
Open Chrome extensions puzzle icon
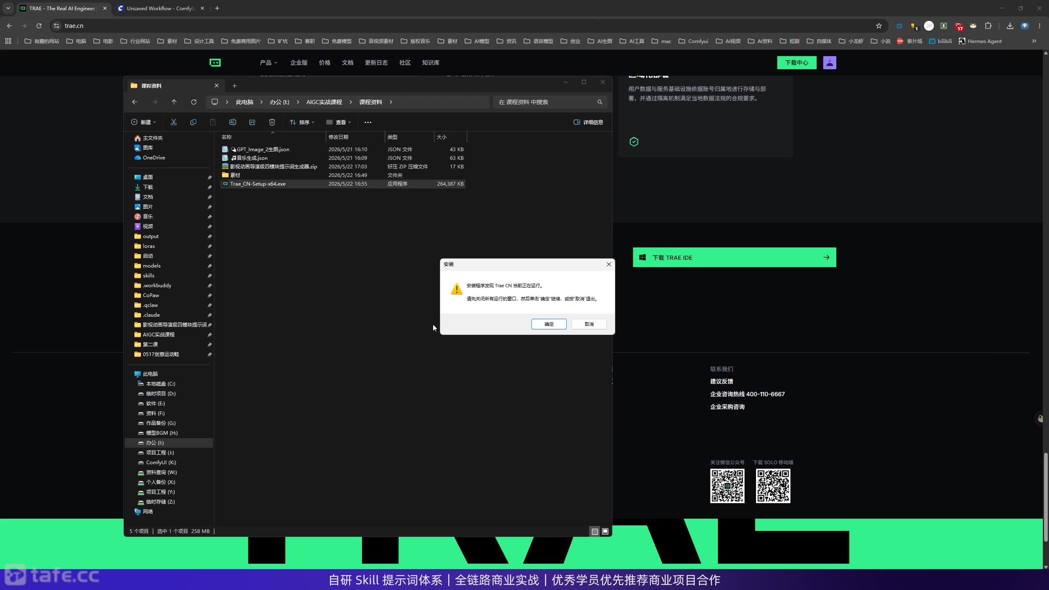pyautogui.click(x=988, y=26)
